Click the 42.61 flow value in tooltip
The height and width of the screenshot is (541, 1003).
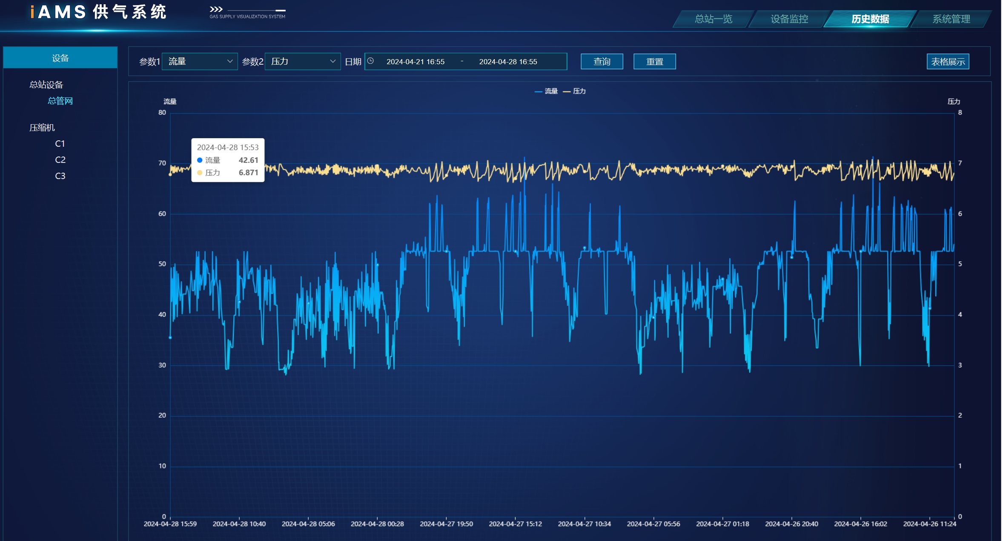tap(248, 160)
